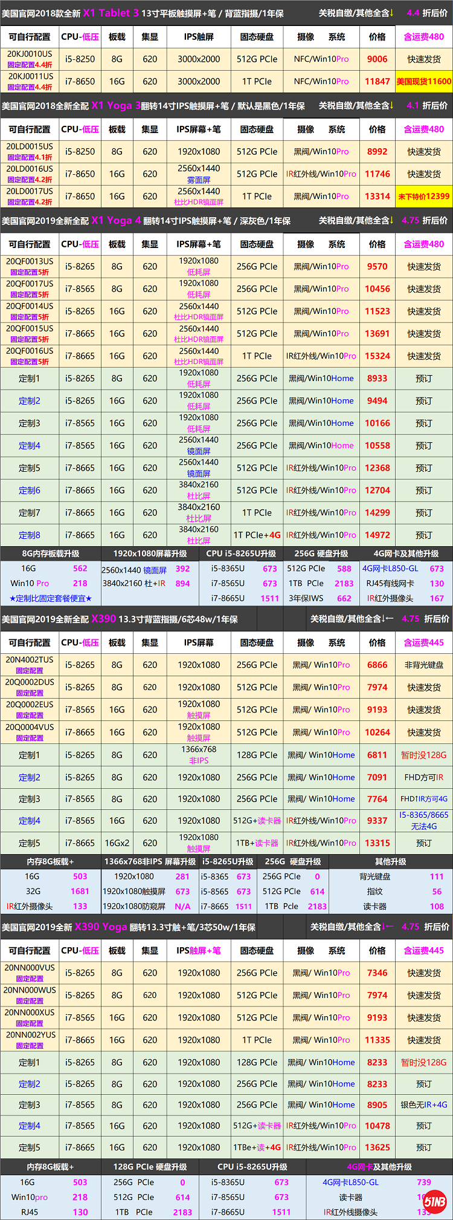453x1220 pixels.
Task: Click the I5-8365/8665 无法4G note
Action: pos(424,820)
